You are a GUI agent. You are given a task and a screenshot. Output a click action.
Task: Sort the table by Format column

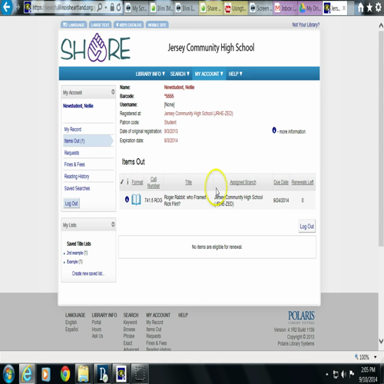[x=137, y=182]
